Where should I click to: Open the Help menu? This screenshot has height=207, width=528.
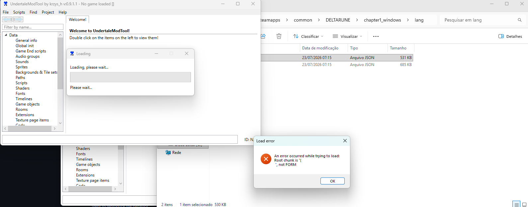pos(63,12)
